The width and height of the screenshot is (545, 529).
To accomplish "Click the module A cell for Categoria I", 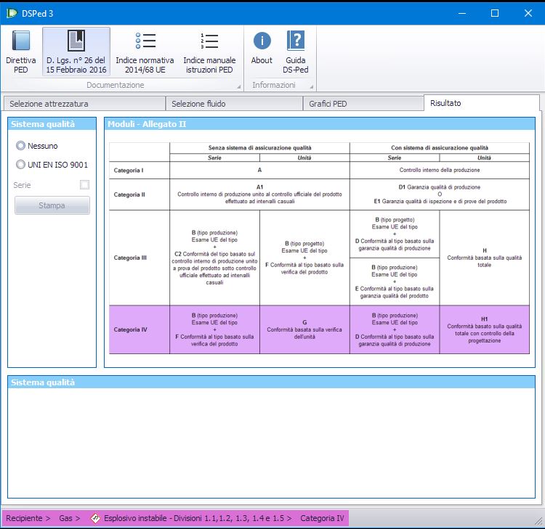I will tap(259, 170).
